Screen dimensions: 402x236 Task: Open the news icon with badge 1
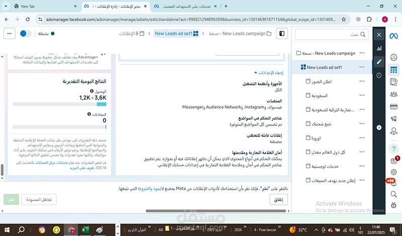pyautogui.click(x=393, y=161)
